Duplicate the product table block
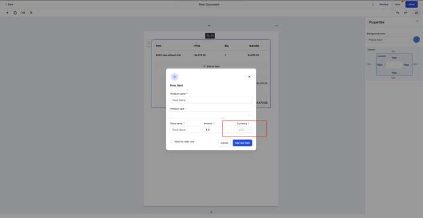Image resolution: width=423 pixels, height=218 pixels. pos(208,36)
